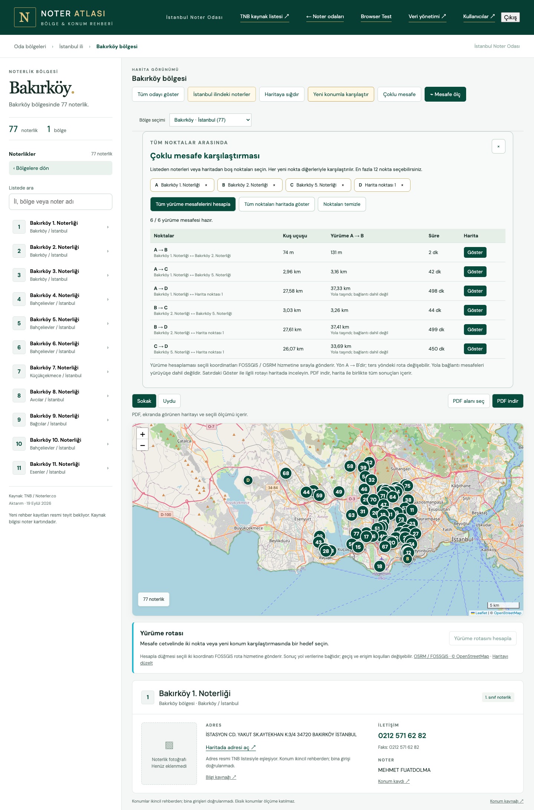Click map marker 58
The width and height of the screenshot is (534, 810).
350,466
